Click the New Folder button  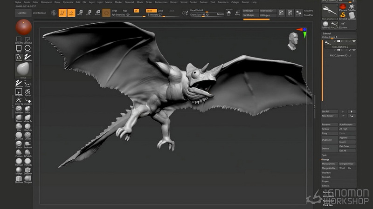(x=330, y=116)
